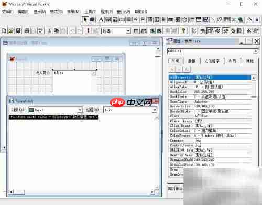This screenshot has height=205, width=262.
Task: Run the form with the red exclamation icon
Action: pos(89,31)
